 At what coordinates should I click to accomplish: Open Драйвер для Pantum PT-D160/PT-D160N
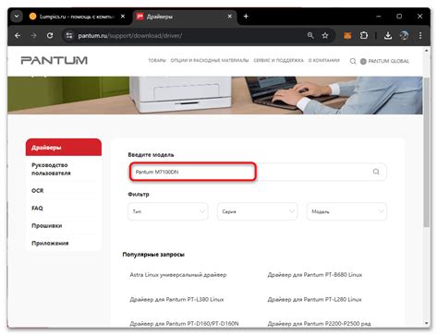(184, 324)
